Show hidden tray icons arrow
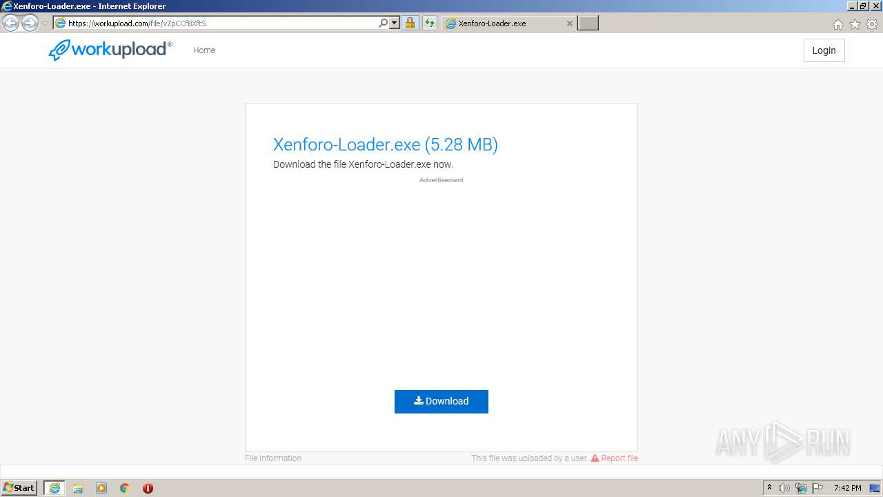This screenshot has height=497, width=883. (770, 488)
